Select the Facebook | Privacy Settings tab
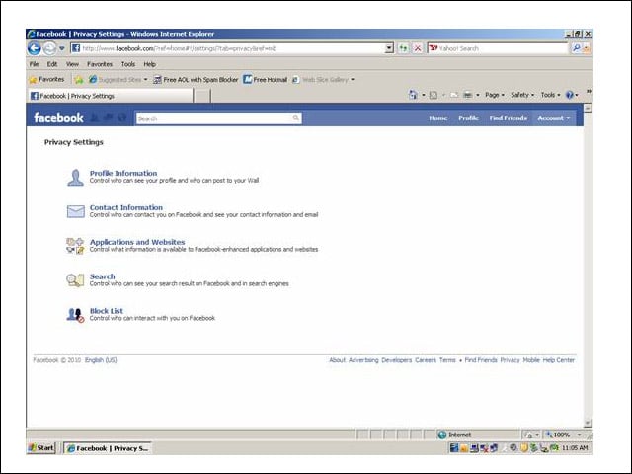 (x=111, y=96)
